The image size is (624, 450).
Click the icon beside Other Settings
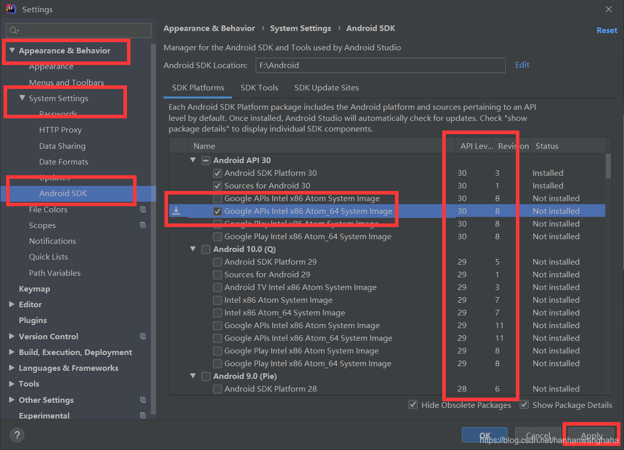click(x=143, y=400)
